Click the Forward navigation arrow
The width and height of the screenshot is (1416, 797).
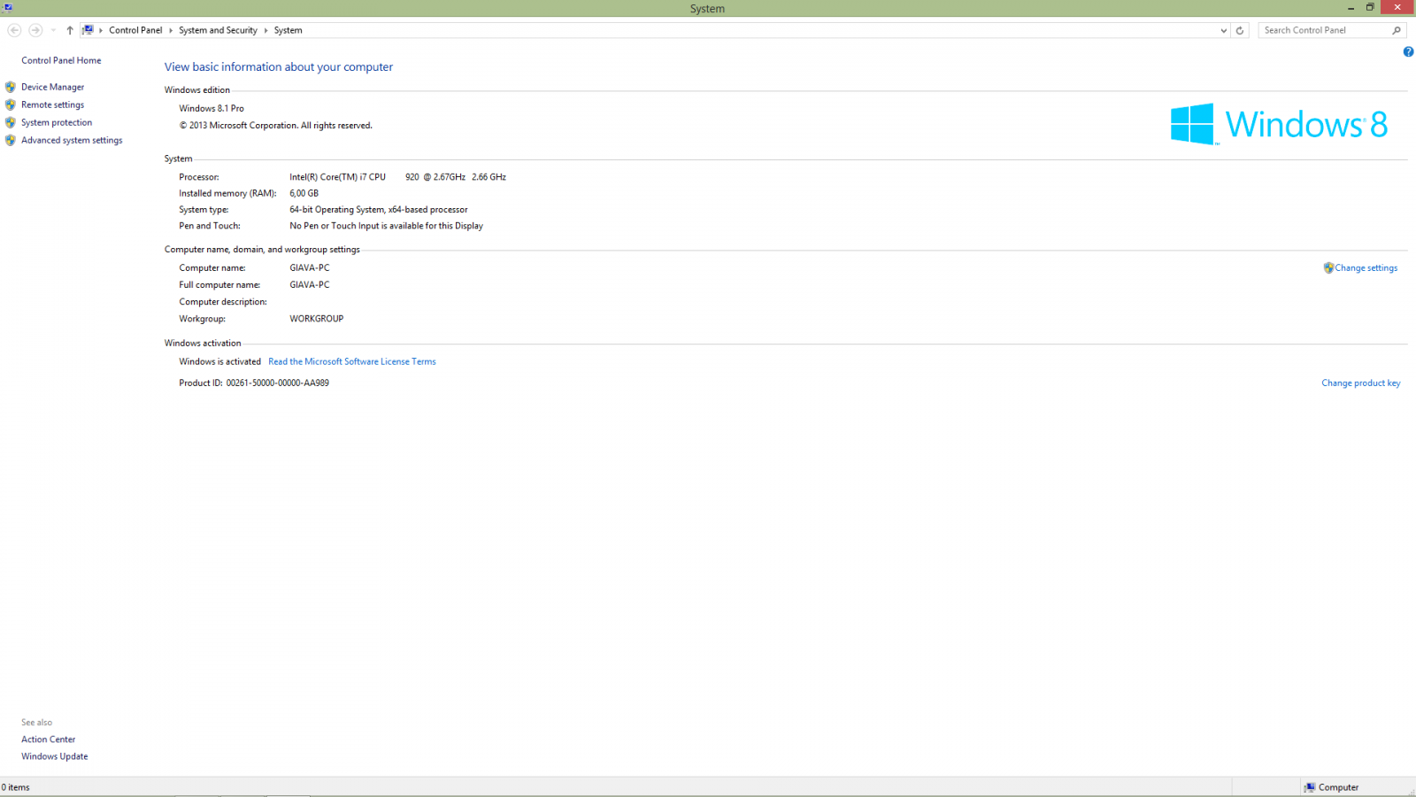point(35,30)
